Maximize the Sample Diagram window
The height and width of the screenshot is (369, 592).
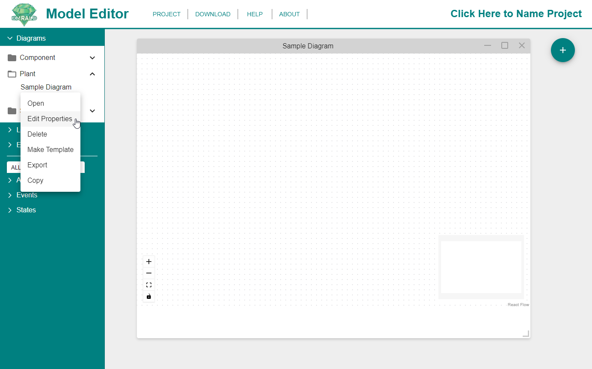point(505,45)
